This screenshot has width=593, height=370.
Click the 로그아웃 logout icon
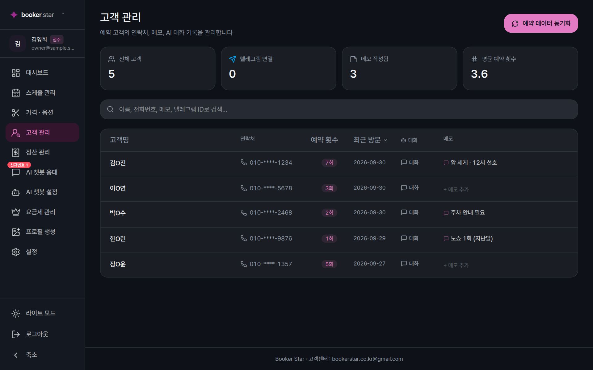click(16, 334)
